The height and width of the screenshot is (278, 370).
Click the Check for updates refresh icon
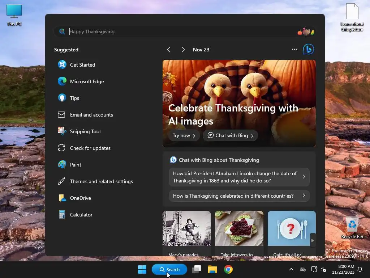61,148
